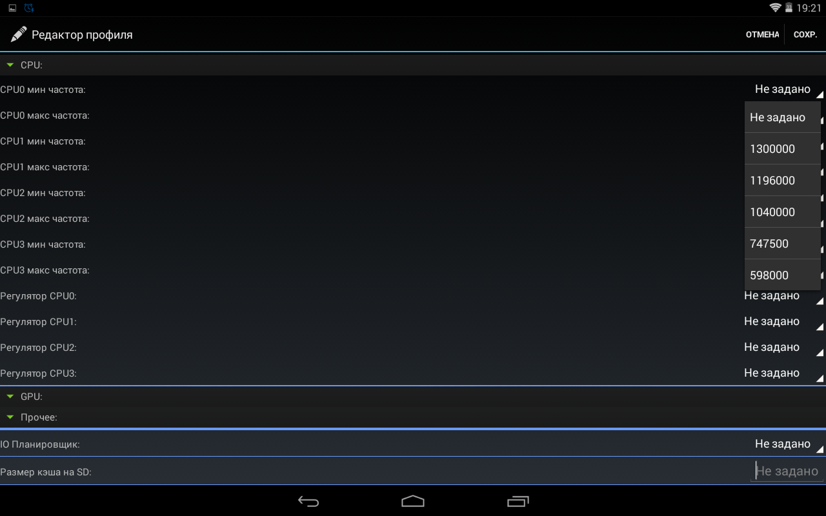This screenshot has height=516, width=826.
Task: Tap the alarm clock status icon
Action: (x=29, y=8)
